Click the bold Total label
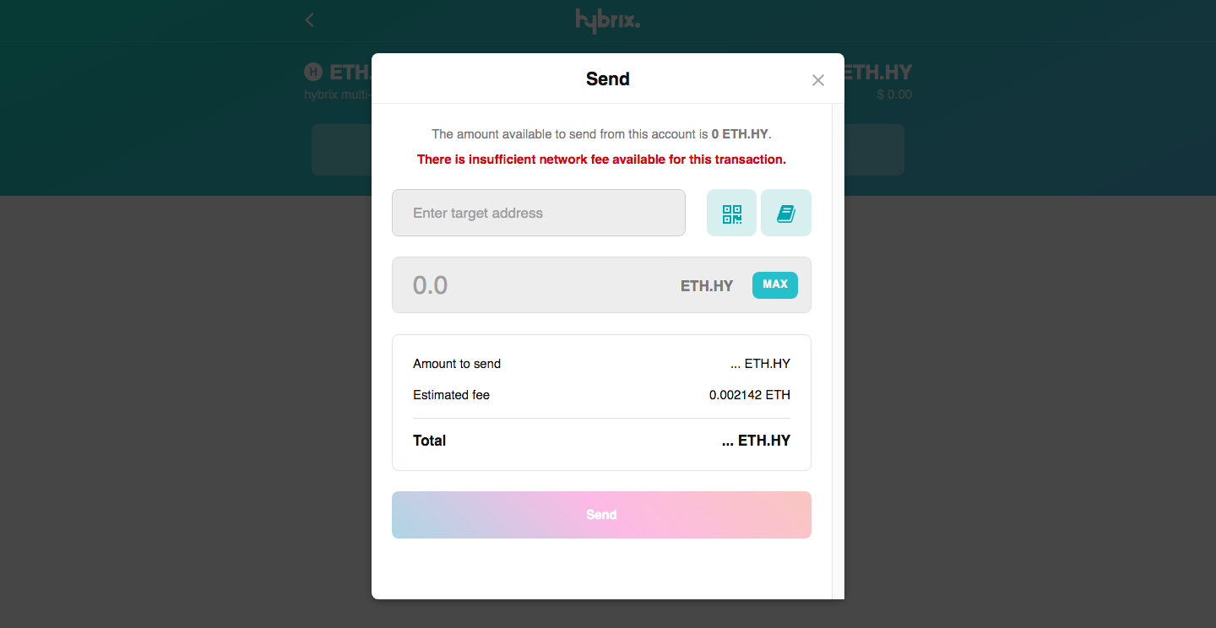The height and width of the screenshot is (628, 1216). (x=429, y=441)
